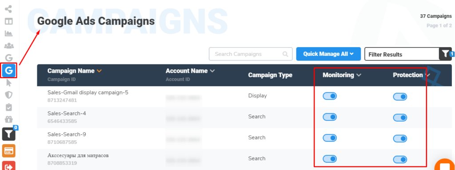Open the Quick Manage All dropdown

click(328, 54)
